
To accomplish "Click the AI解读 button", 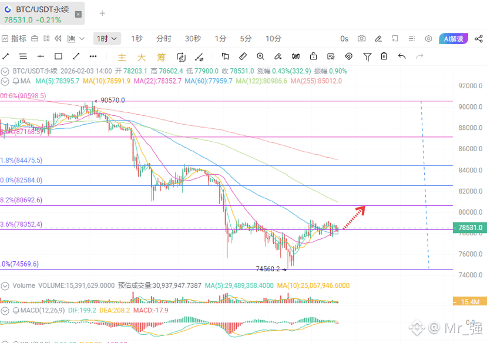I will point(454,39).
